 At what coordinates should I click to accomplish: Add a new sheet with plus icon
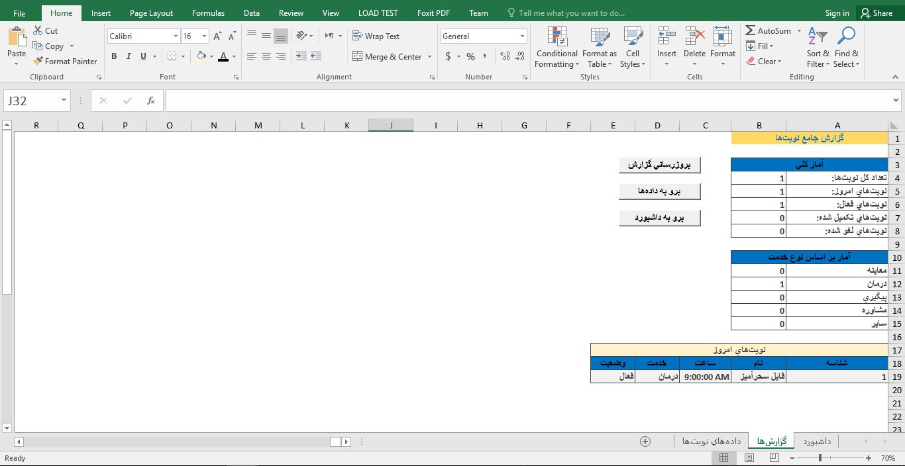[x=645, y=442]
